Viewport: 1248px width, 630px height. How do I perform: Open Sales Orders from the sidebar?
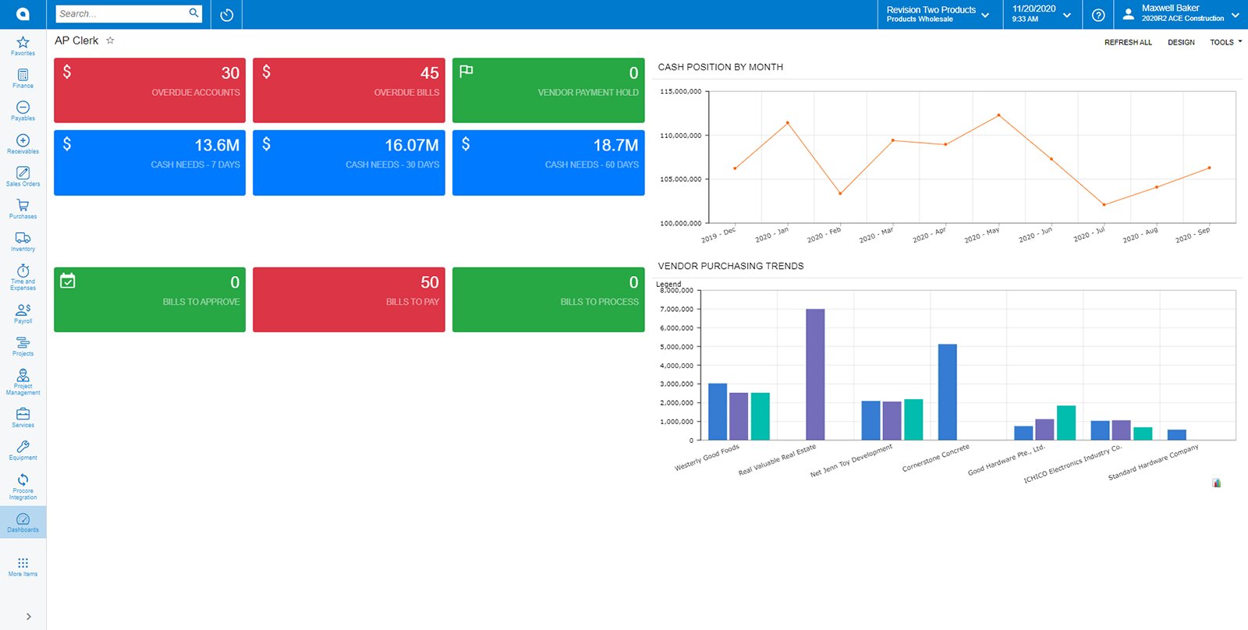[23, 176]
